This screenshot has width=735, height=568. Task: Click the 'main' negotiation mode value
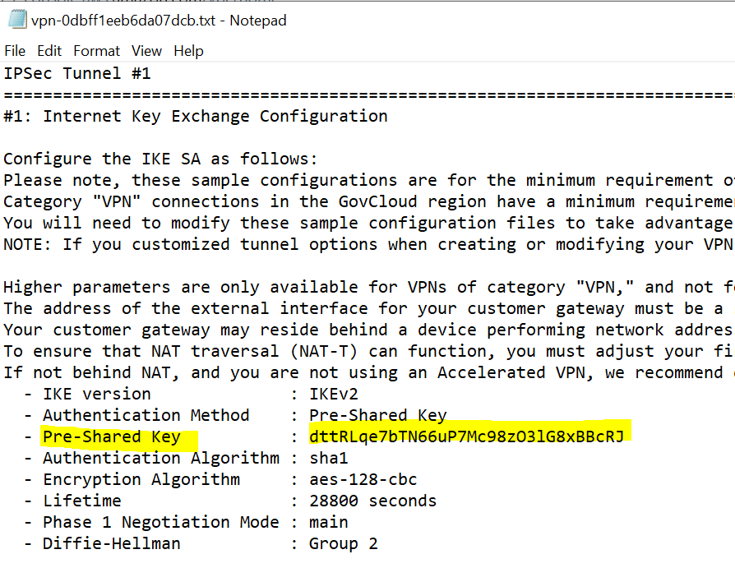[329, 522]
